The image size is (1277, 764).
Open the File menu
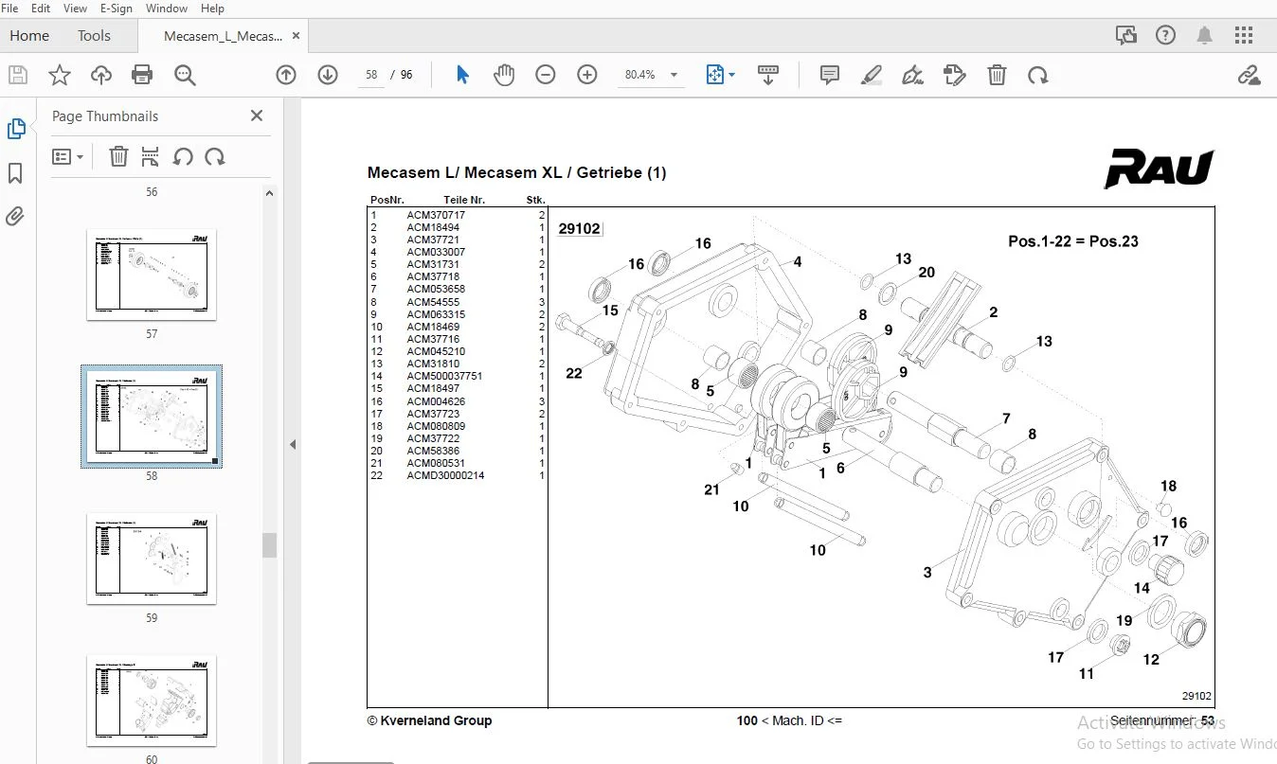[10, 9]
